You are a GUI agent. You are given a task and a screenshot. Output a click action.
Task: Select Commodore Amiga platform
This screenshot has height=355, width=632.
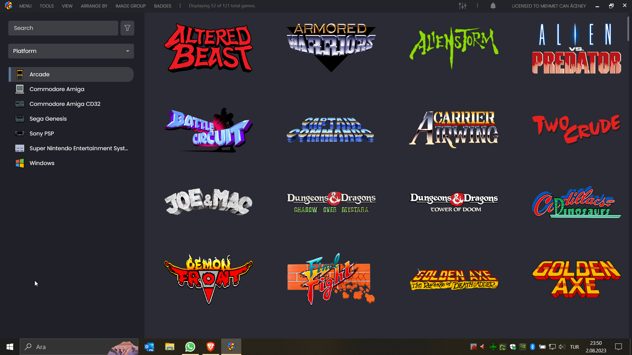[x=71, y=89]
